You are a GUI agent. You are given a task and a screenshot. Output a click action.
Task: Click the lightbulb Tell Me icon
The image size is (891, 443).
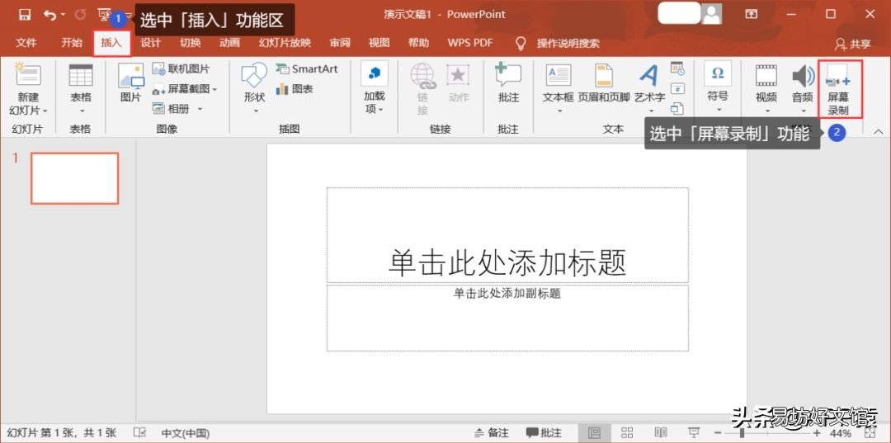520,43
